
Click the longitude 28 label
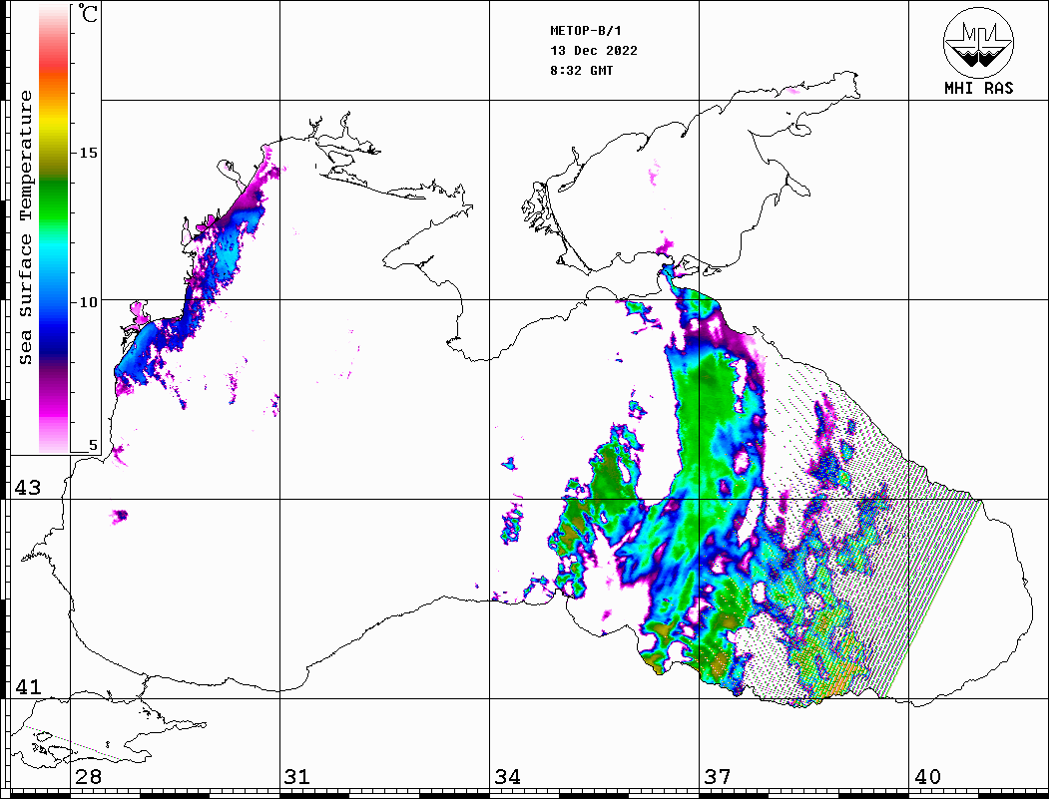coord(88,777)
